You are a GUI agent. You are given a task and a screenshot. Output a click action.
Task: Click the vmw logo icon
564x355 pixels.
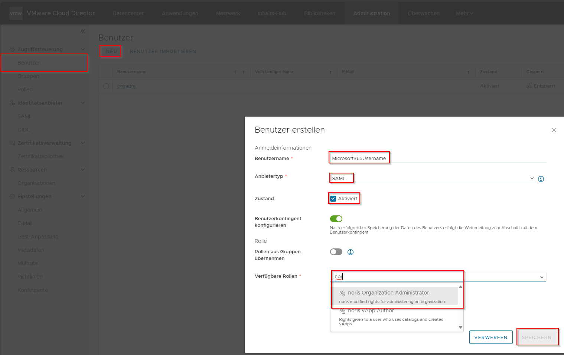tap(16, 13)
